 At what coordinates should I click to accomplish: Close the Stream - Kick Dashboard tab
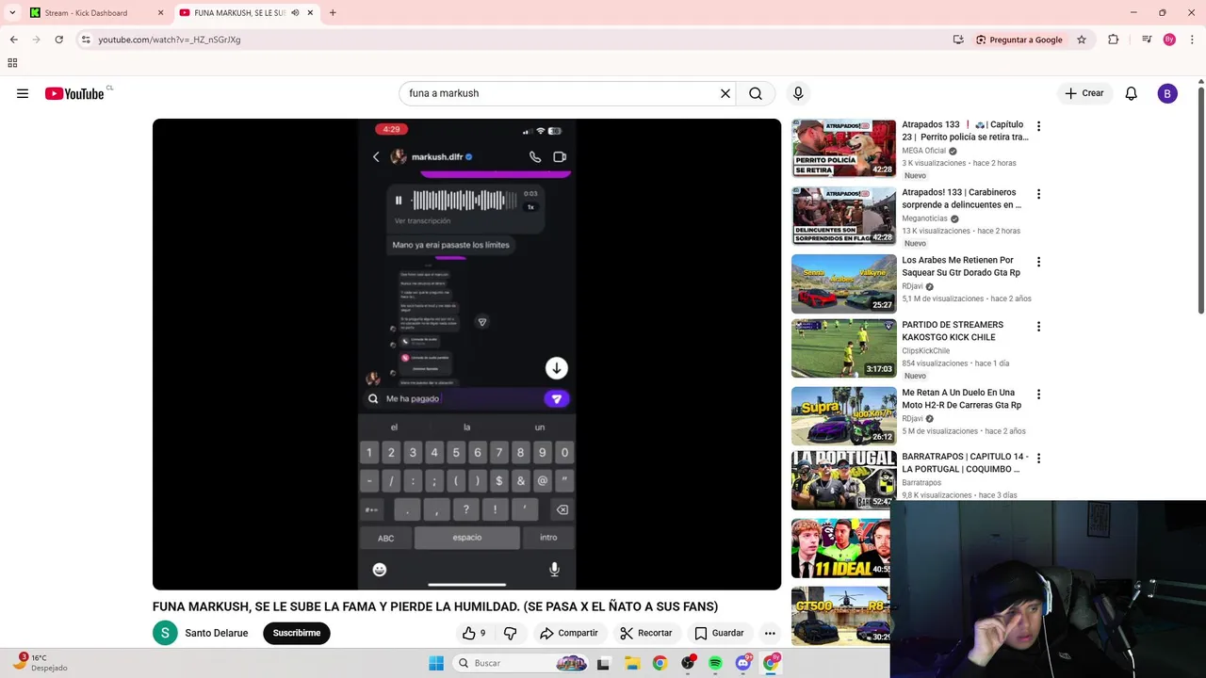(160, 13)
